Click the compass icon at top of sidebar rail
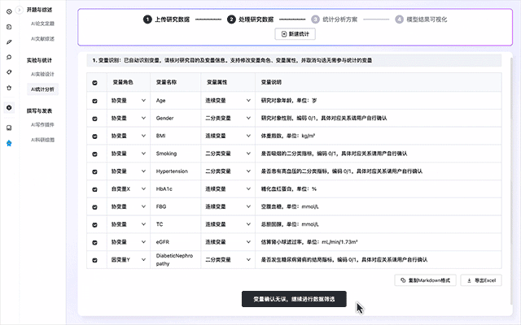This screenshot has width=521, height=325. point(9,11)
